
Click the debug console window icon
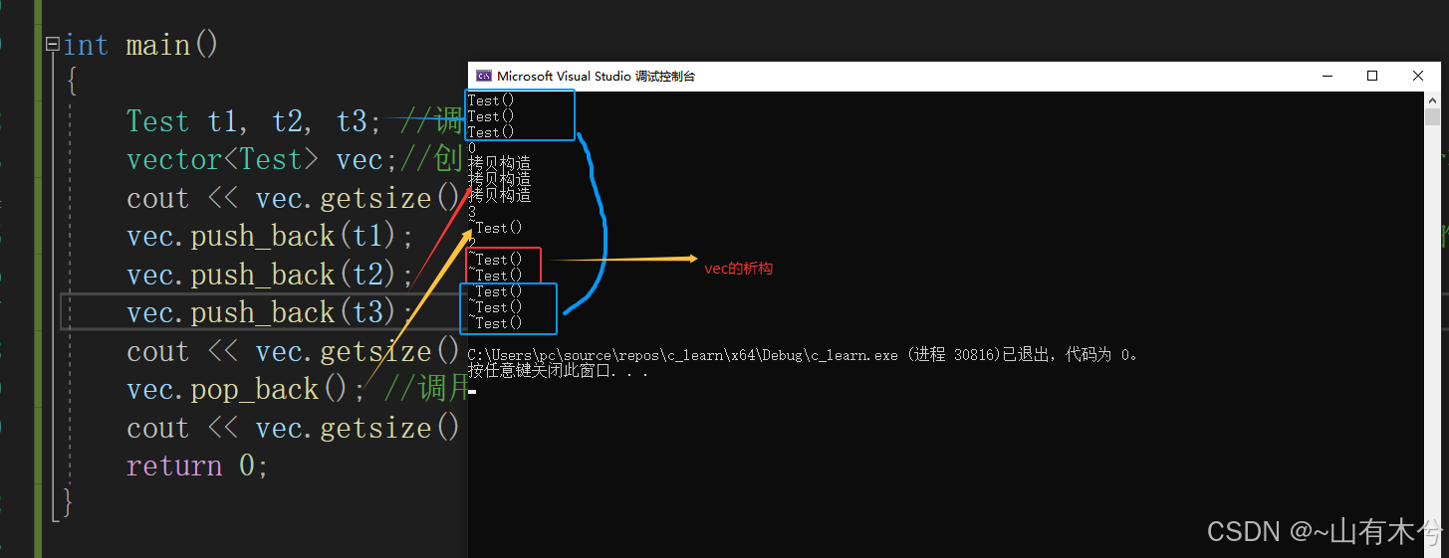484,76
